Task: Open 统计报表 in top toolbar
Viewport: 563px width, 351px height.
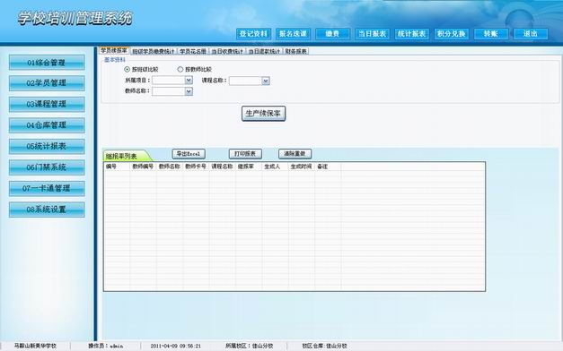Action: tap(412, 34)
